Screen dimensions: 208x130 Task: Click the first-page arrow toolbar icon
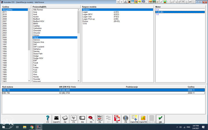118,2
